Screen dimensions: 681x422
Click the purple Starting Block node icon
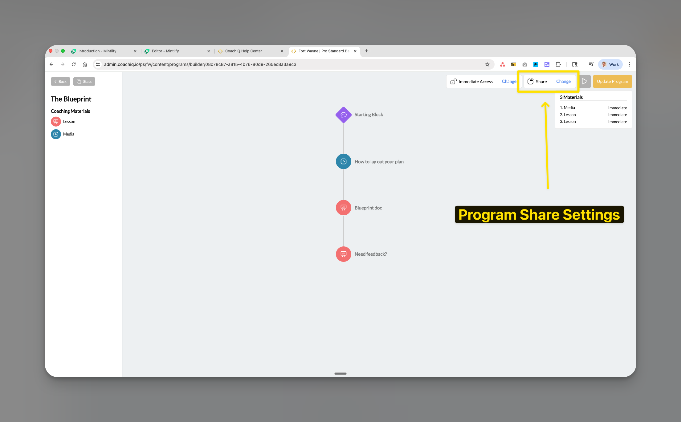click(x=343, y=115)
